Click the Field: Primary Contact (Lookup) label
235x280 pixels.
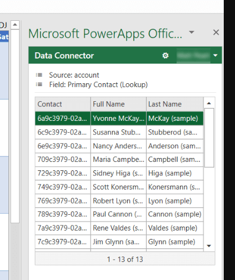click(x=98, y=85)
